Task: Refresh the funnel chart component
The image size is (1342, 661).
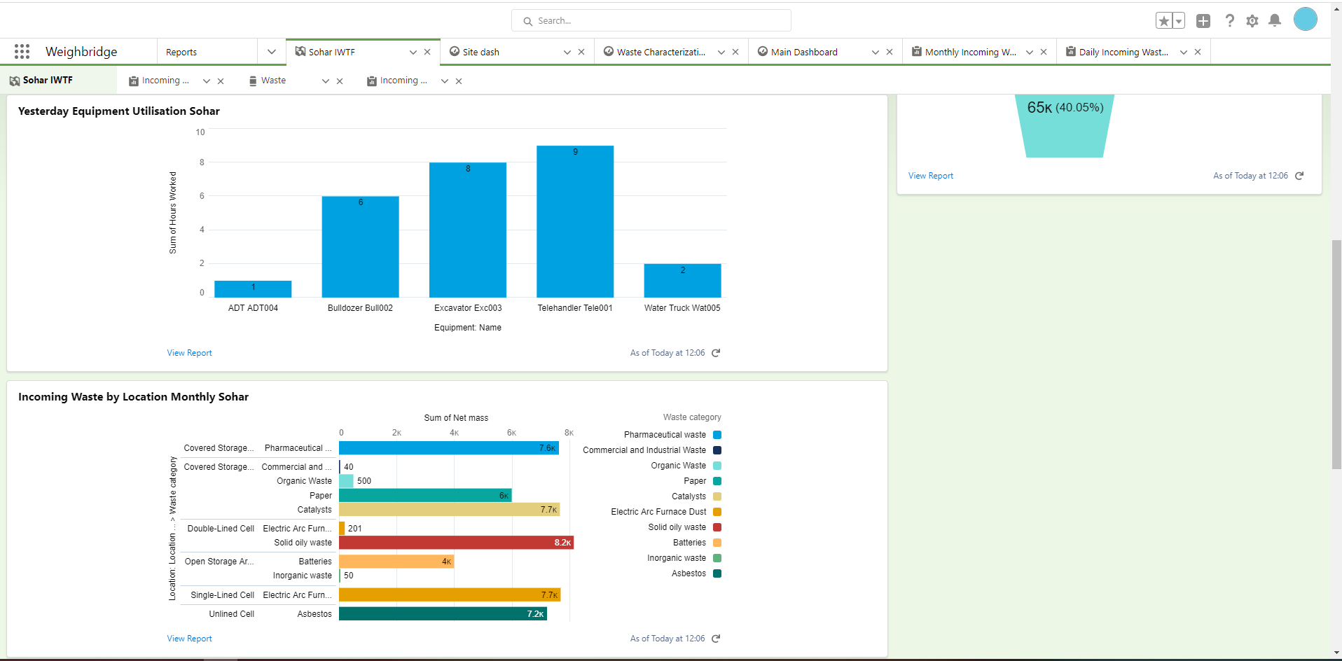Action: pyautogui.click(x=1299, y=176)
